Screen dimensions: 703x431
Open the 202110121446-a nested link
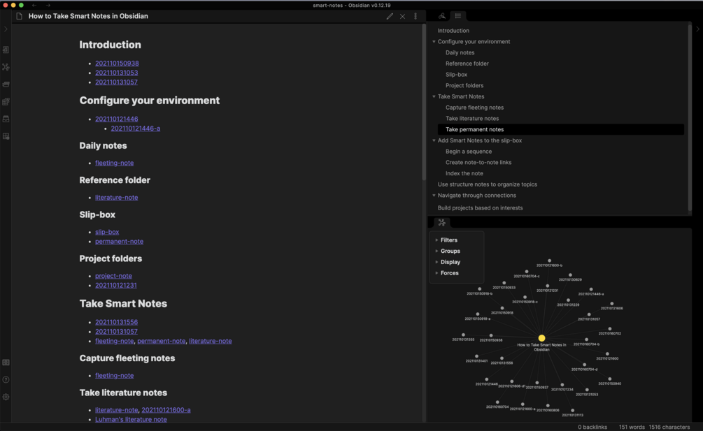(136, 129)
